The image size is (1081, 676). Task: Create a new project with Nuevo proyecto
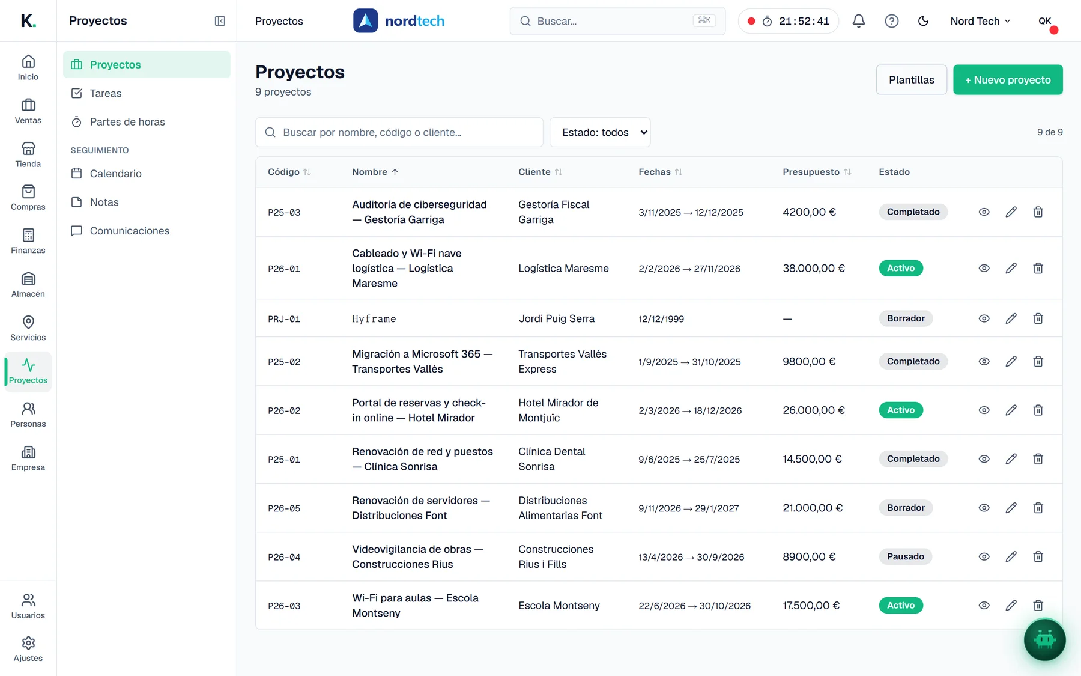[1008, 79]
